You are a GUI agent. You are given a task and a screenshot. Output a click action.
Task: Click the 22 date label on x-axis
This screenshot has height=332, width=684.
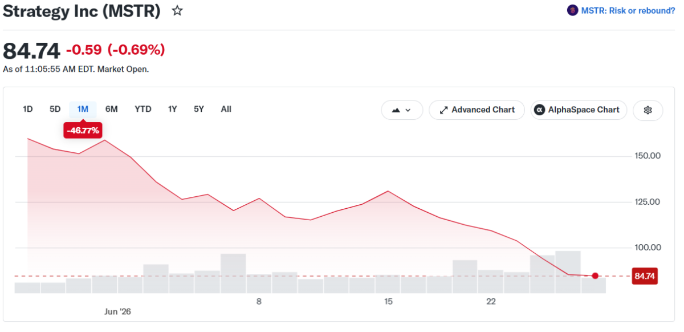(491, 301)
